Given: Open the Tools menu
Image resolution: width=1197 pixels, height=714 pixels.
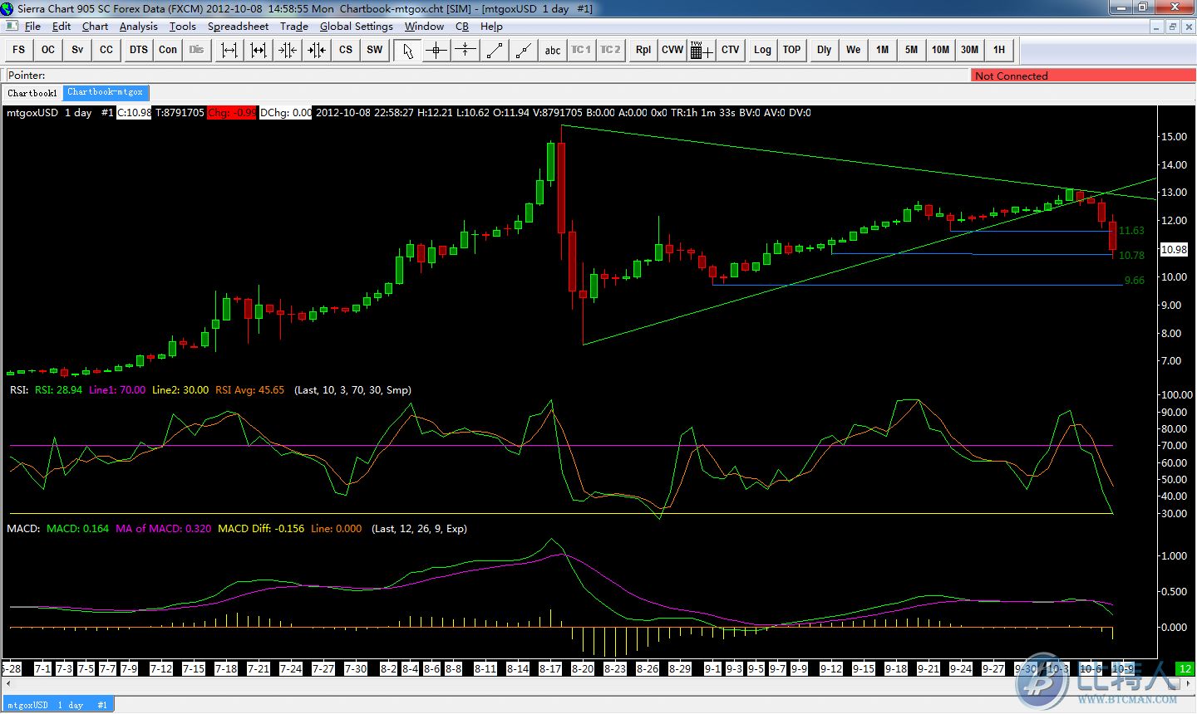Looking at the screenshot, I should click(x=182, y=26).
